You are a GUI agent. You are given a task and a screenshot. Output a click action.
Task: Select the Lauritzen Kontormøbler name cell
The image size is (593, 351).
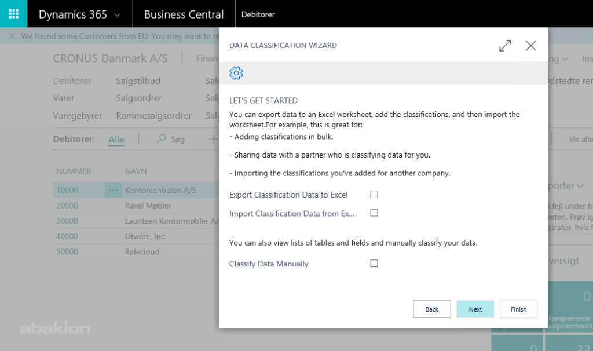(x=171, y=221)
